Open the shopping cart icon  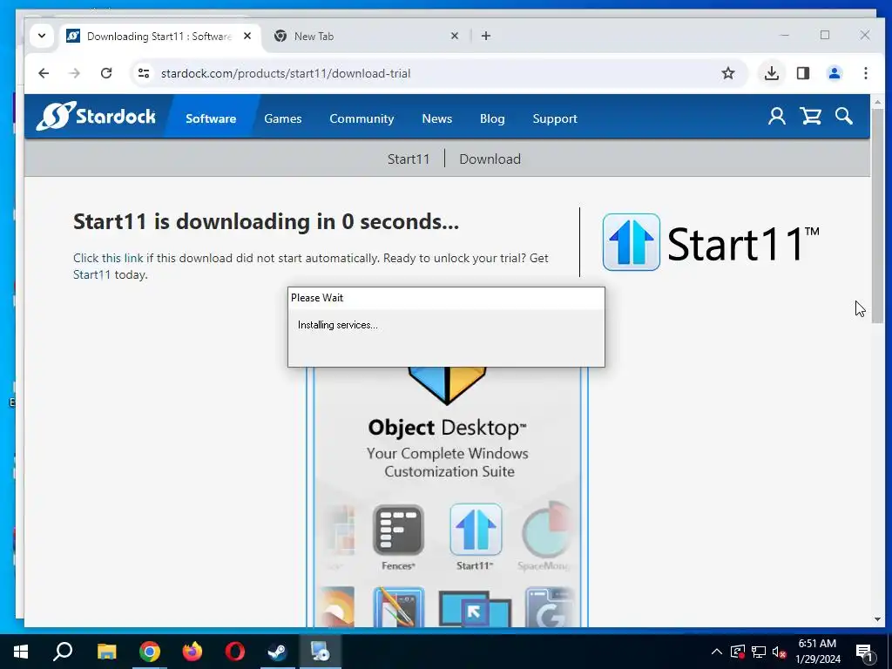coord(810,116)
